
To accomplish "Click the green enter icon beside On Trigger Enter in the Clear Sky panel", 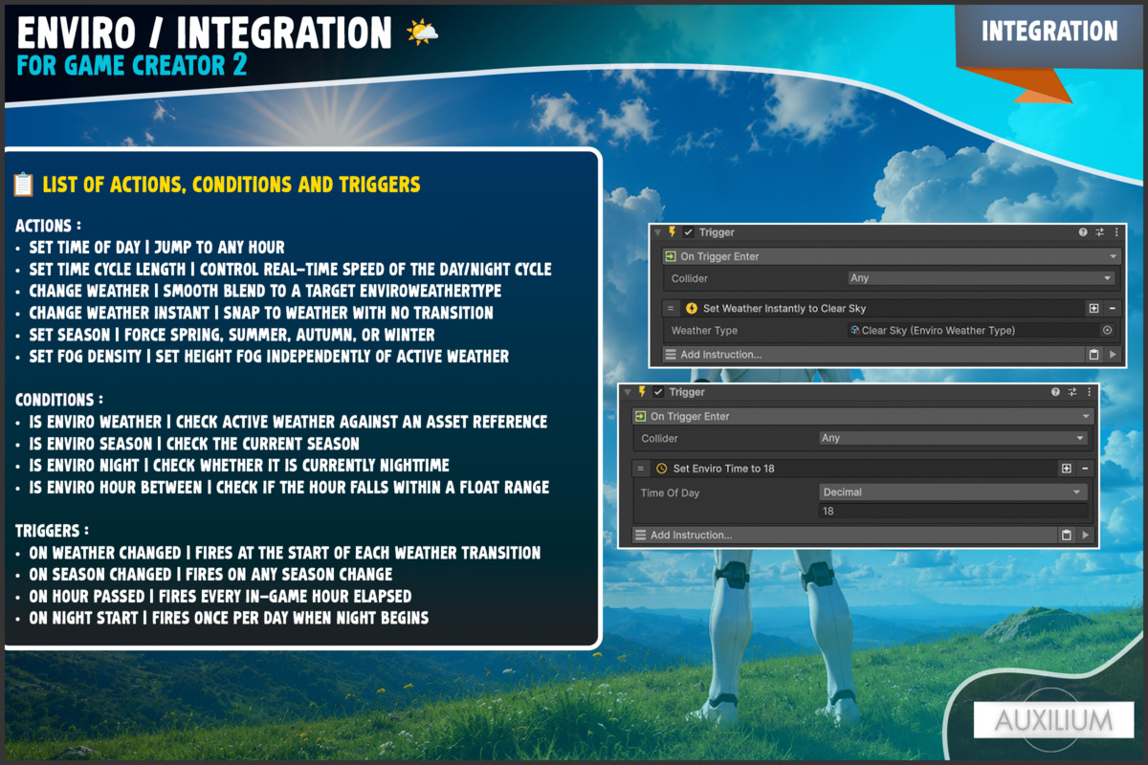I will pos(671,256).
